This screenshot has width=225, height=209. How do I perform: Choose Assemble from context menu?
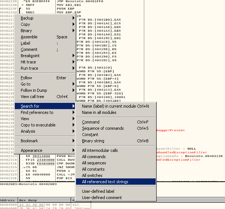(x=29, y=37)
